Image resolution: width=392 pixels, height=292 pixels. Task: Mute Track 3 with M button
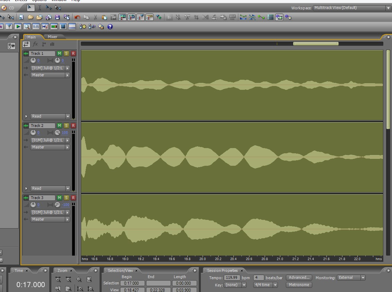pyautogui.click(x=59, y=198)
